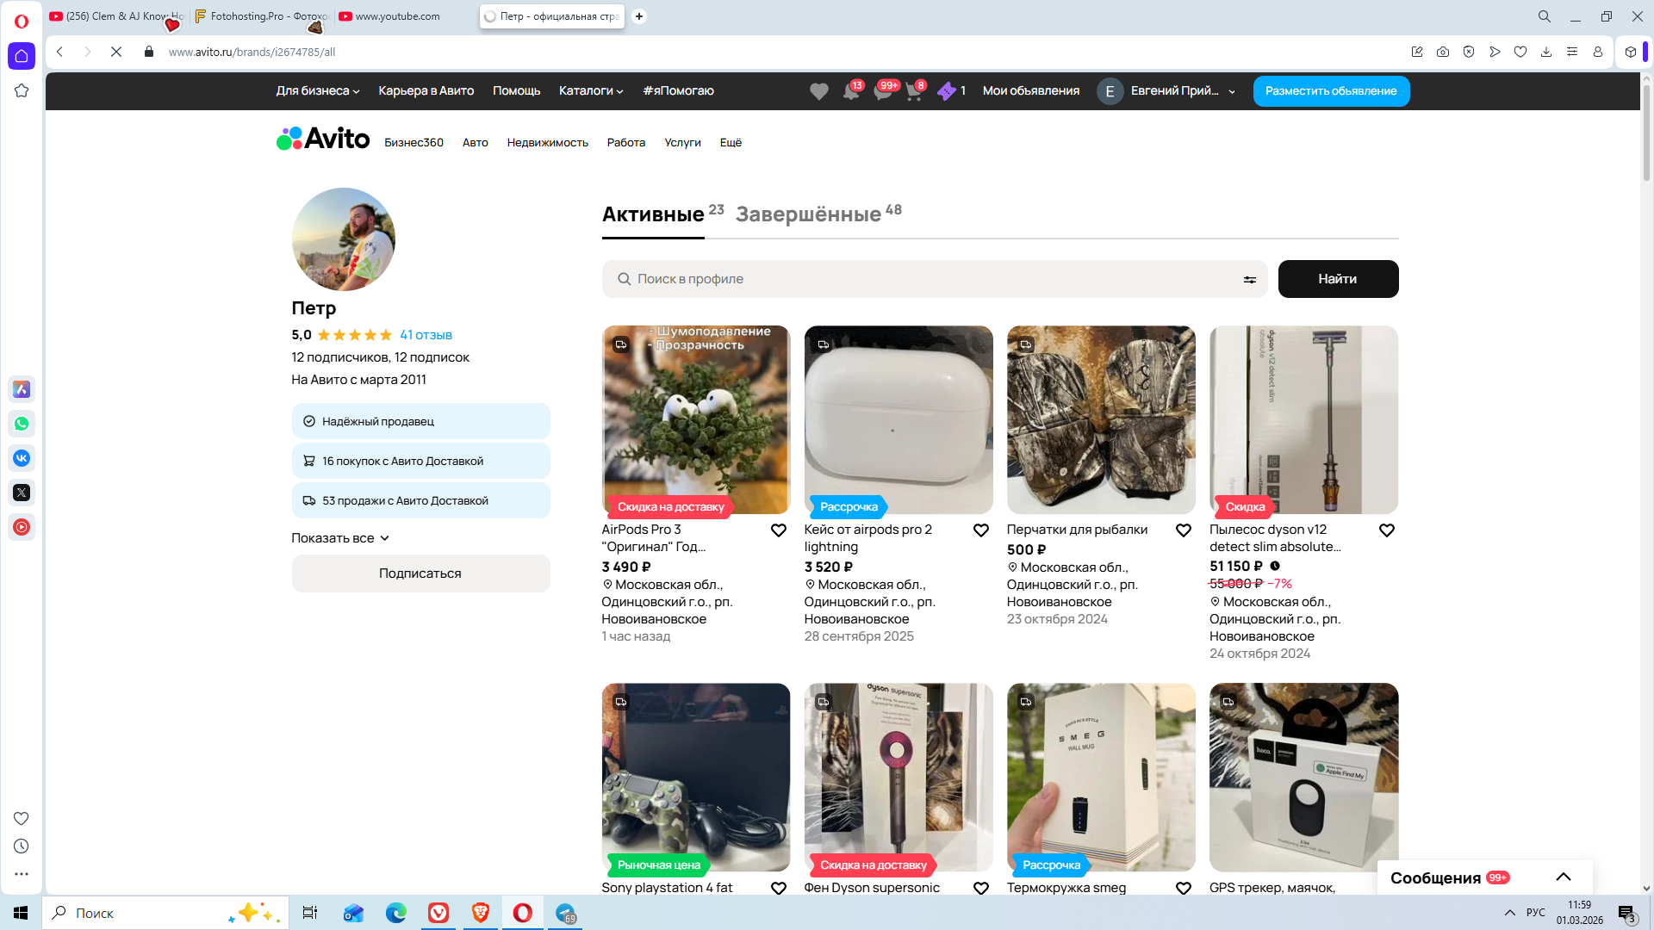Favorite the Перчатки для рыбалки listing
The width and height of the screenshot is (1654, 930).
[x=1183, y=530]
